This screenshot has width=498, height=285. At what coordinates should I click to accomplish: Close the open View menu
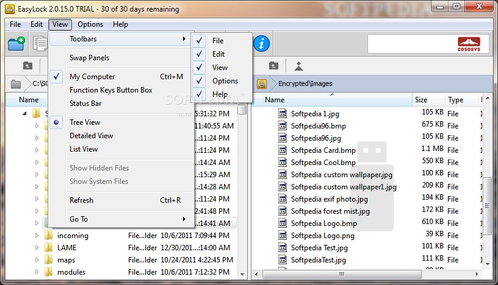tap(60, 24)
